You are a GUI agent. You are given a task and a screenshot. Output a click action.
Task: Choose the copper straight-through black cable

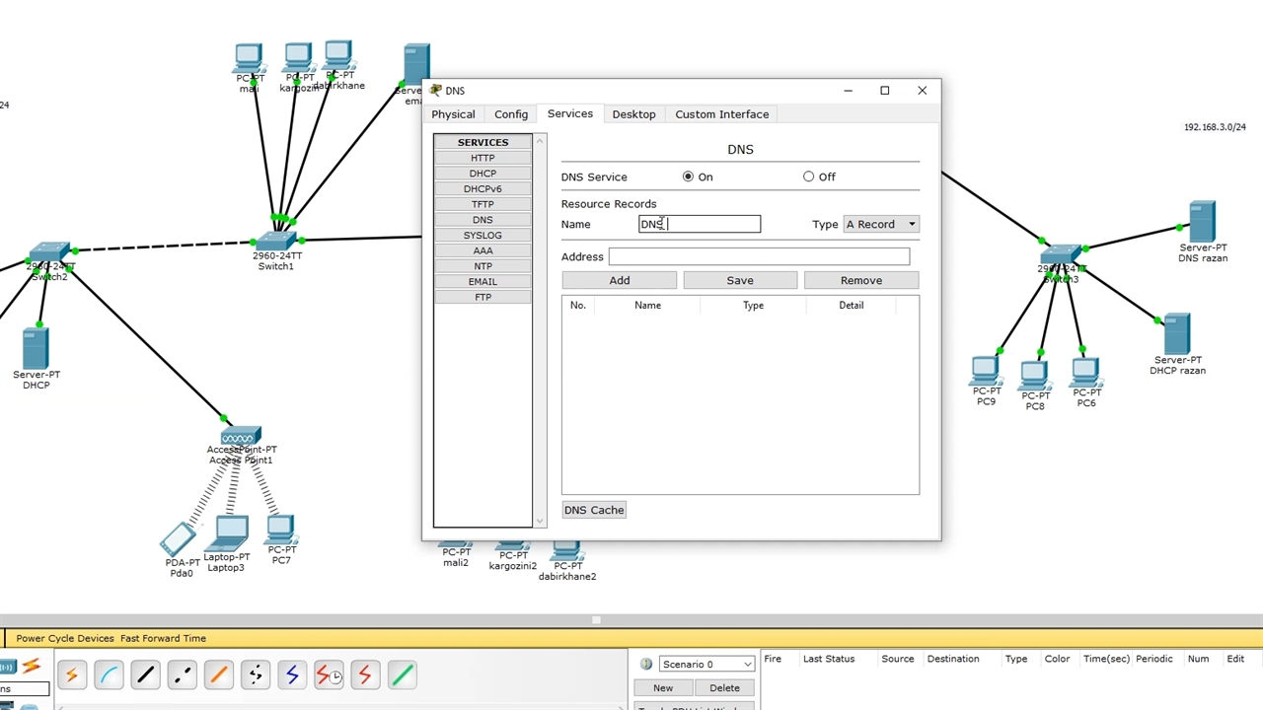click(145, 675)
